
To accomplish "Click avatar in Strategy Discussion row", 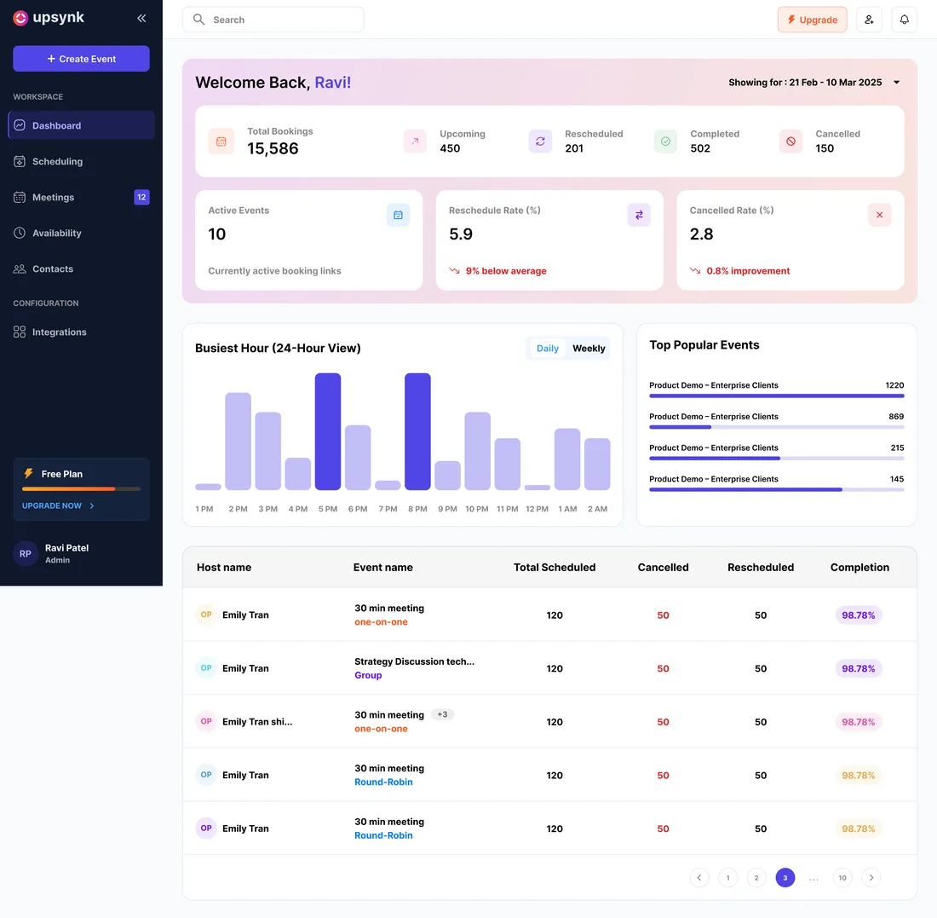I will pyautogui.click(x=206, y=668).
